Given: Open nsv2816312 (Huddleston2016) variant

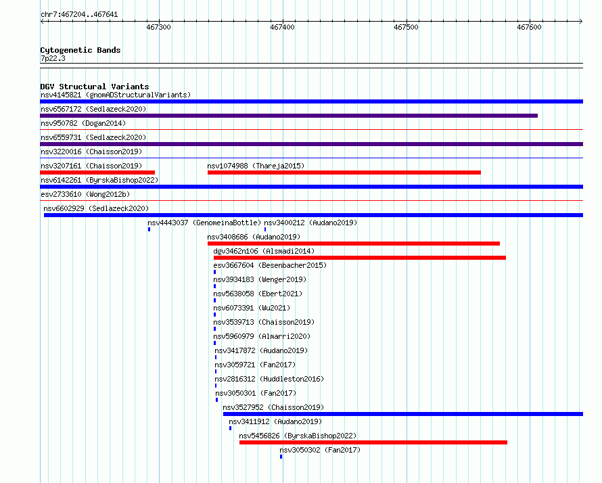Looking at the screenshot, I should [269, 379].
